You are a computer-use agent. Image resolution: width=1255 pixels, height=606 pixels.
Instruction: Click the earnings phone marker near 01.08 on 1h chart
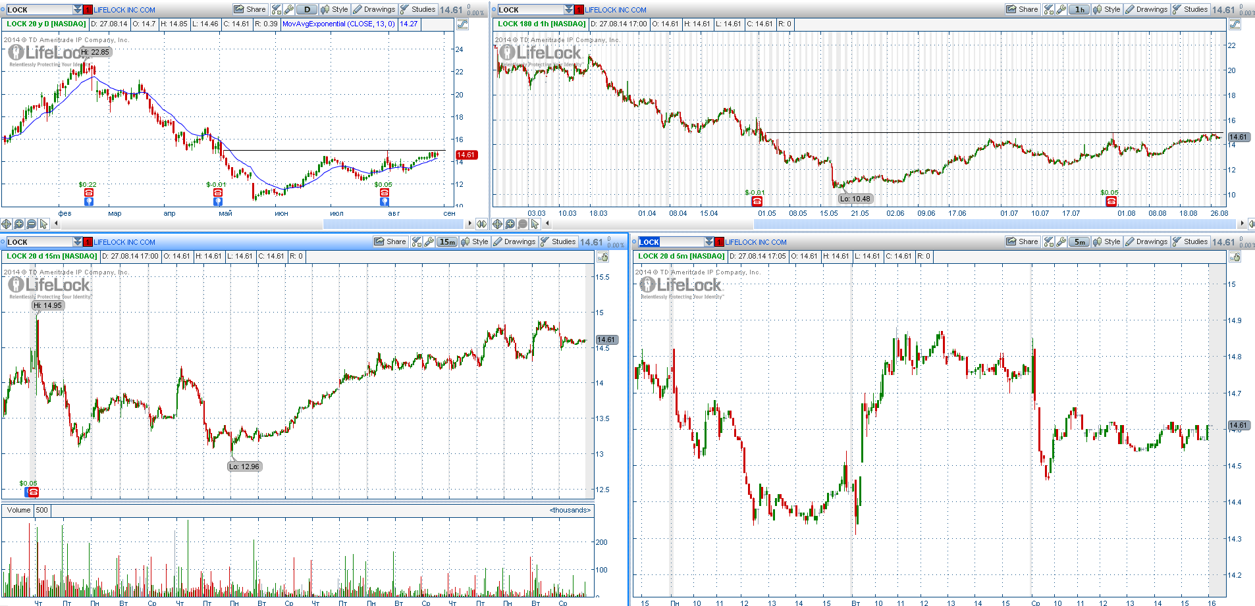pyautogui.click(x=1111, y=201)
